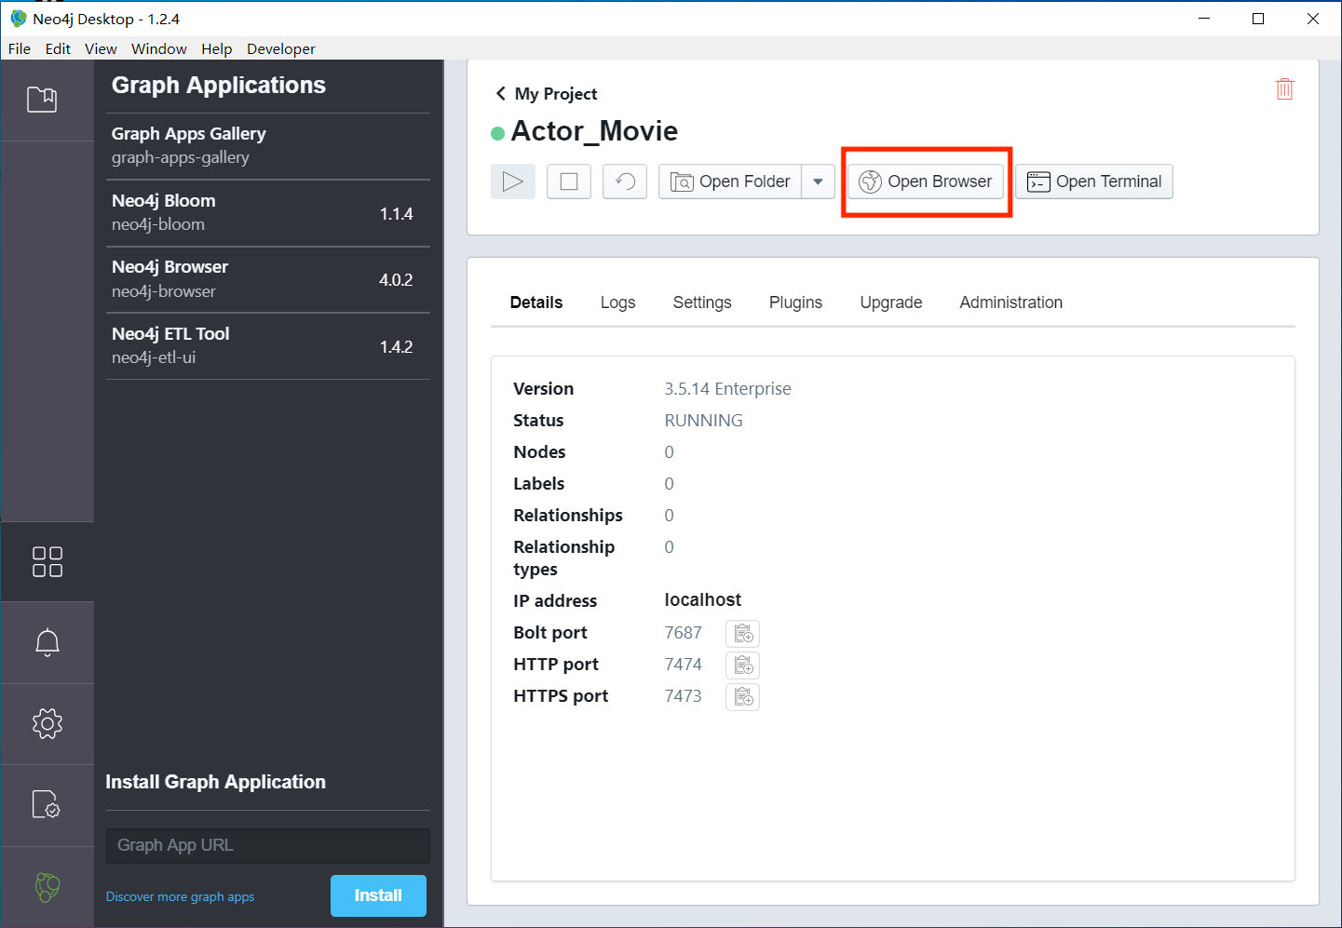Copy the Bolt port value
The width and height of the screenshot is (1342, 928).
pos(743,634)
